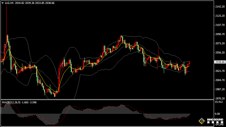Select the 2056.20 price axis mark
Viewport: 226px width, 127px height.
[219, 53]
